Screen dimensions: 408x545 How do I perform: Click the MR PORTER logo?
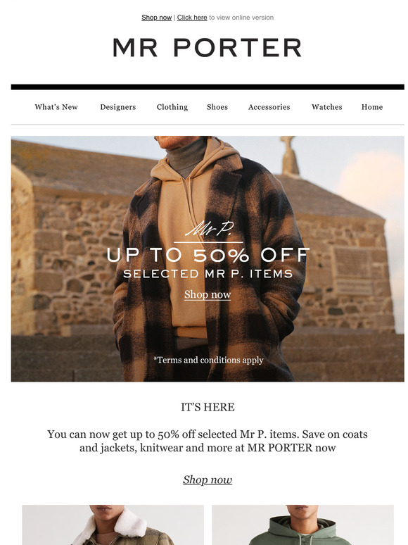[208, 48]
